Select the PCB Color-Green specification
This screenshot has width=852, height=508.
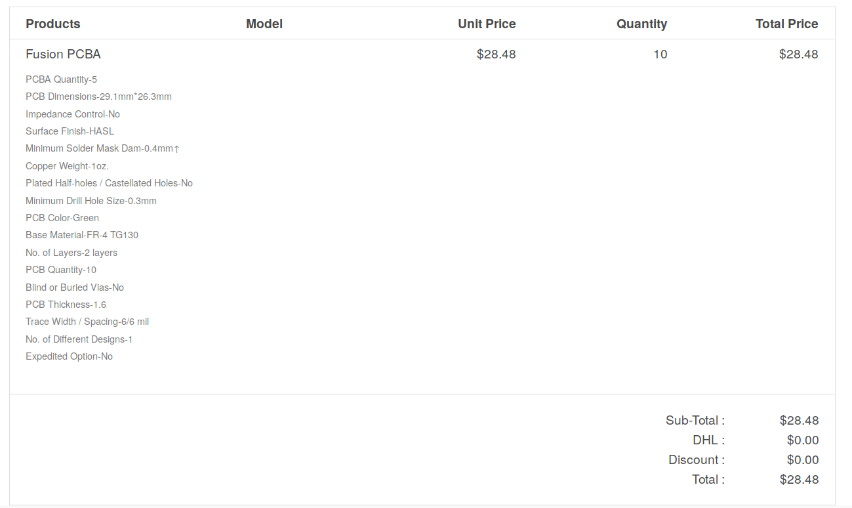point(62,218)
